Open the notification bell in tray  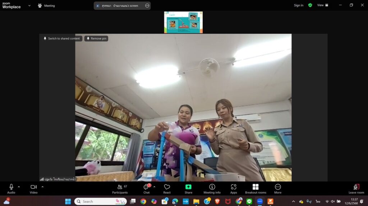tap(362, 201)
